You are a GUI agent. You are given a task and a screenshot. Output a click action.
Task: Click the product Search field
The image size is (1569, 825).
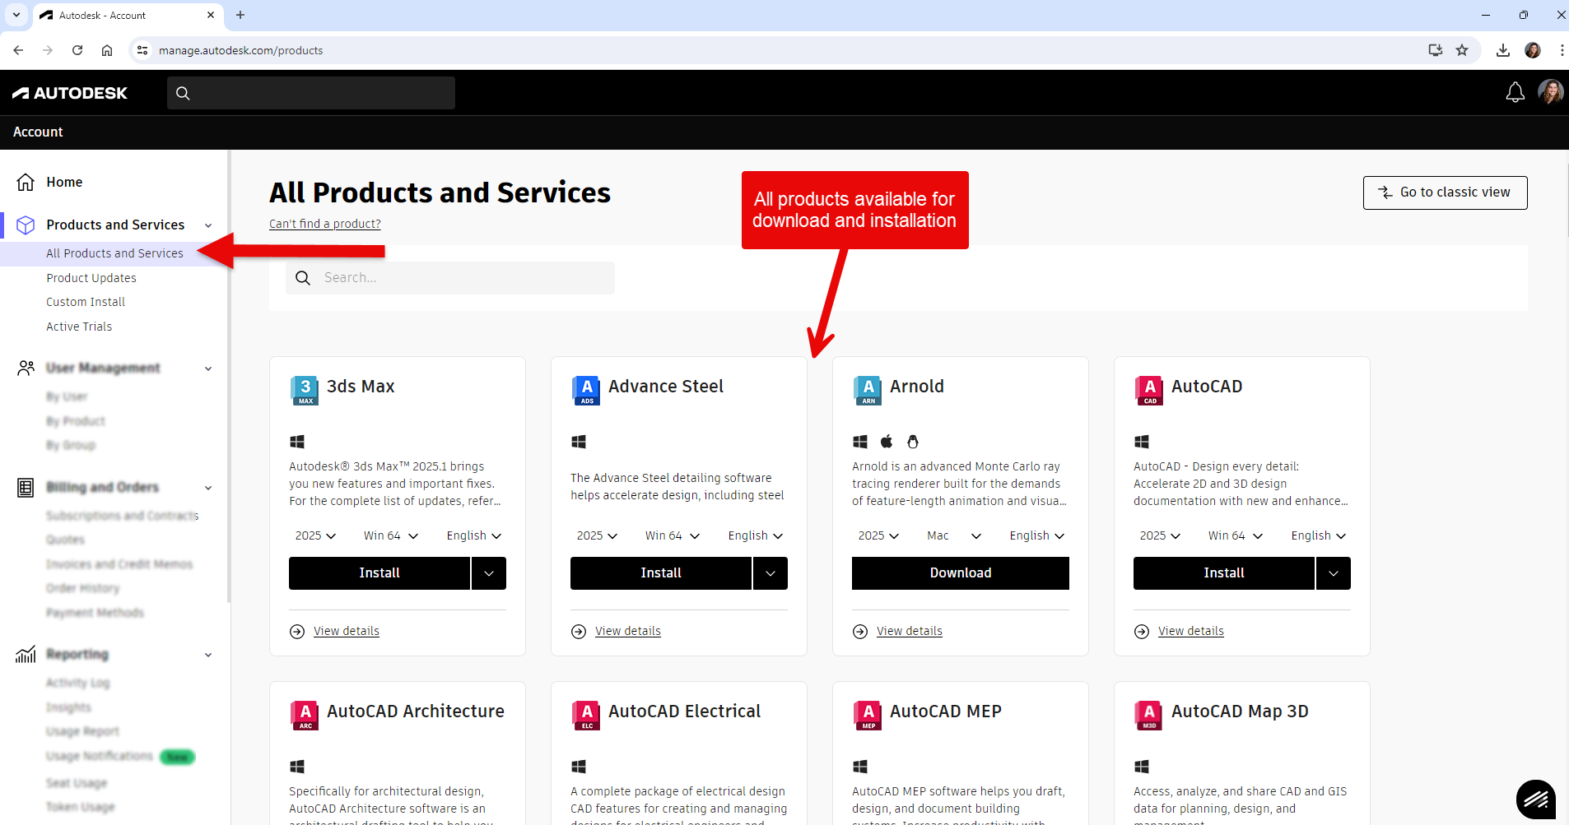point(450,278)
